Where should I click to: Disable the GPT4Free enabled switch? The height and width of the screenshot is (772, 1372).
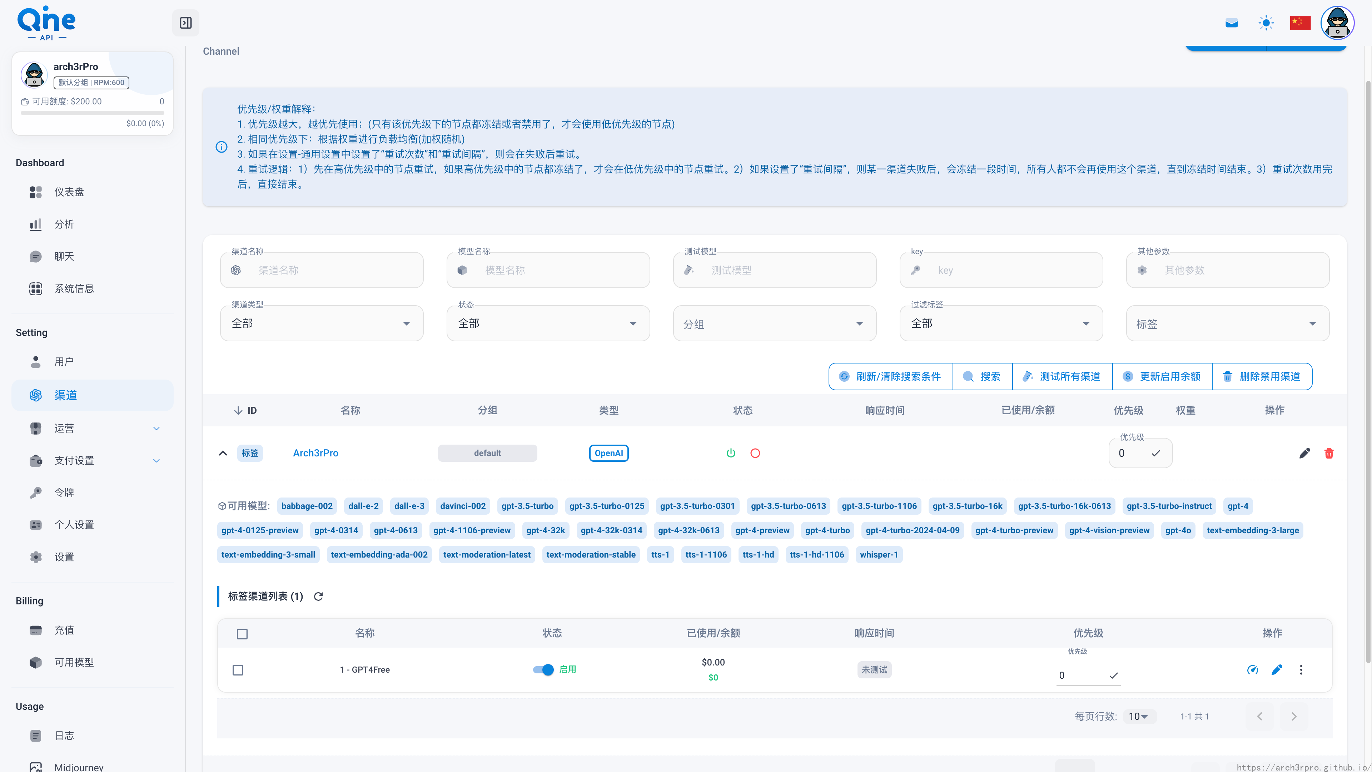pos(543,670)
